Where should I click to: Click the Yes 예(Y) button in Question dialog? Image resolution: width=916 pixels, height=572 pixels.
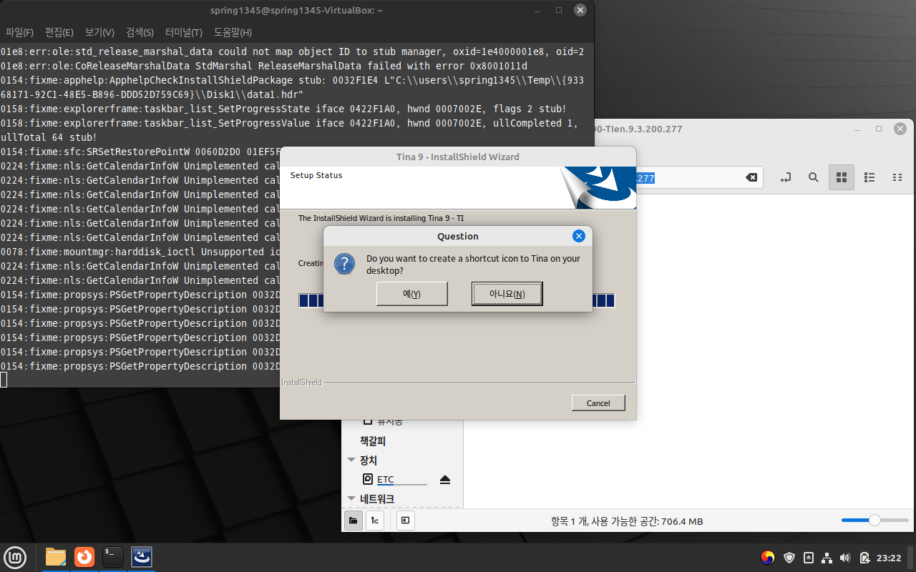(411, 294)
